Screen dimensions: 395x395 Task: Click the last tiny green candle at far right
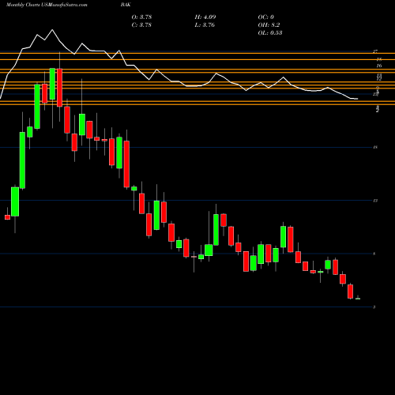click(358, 299)
